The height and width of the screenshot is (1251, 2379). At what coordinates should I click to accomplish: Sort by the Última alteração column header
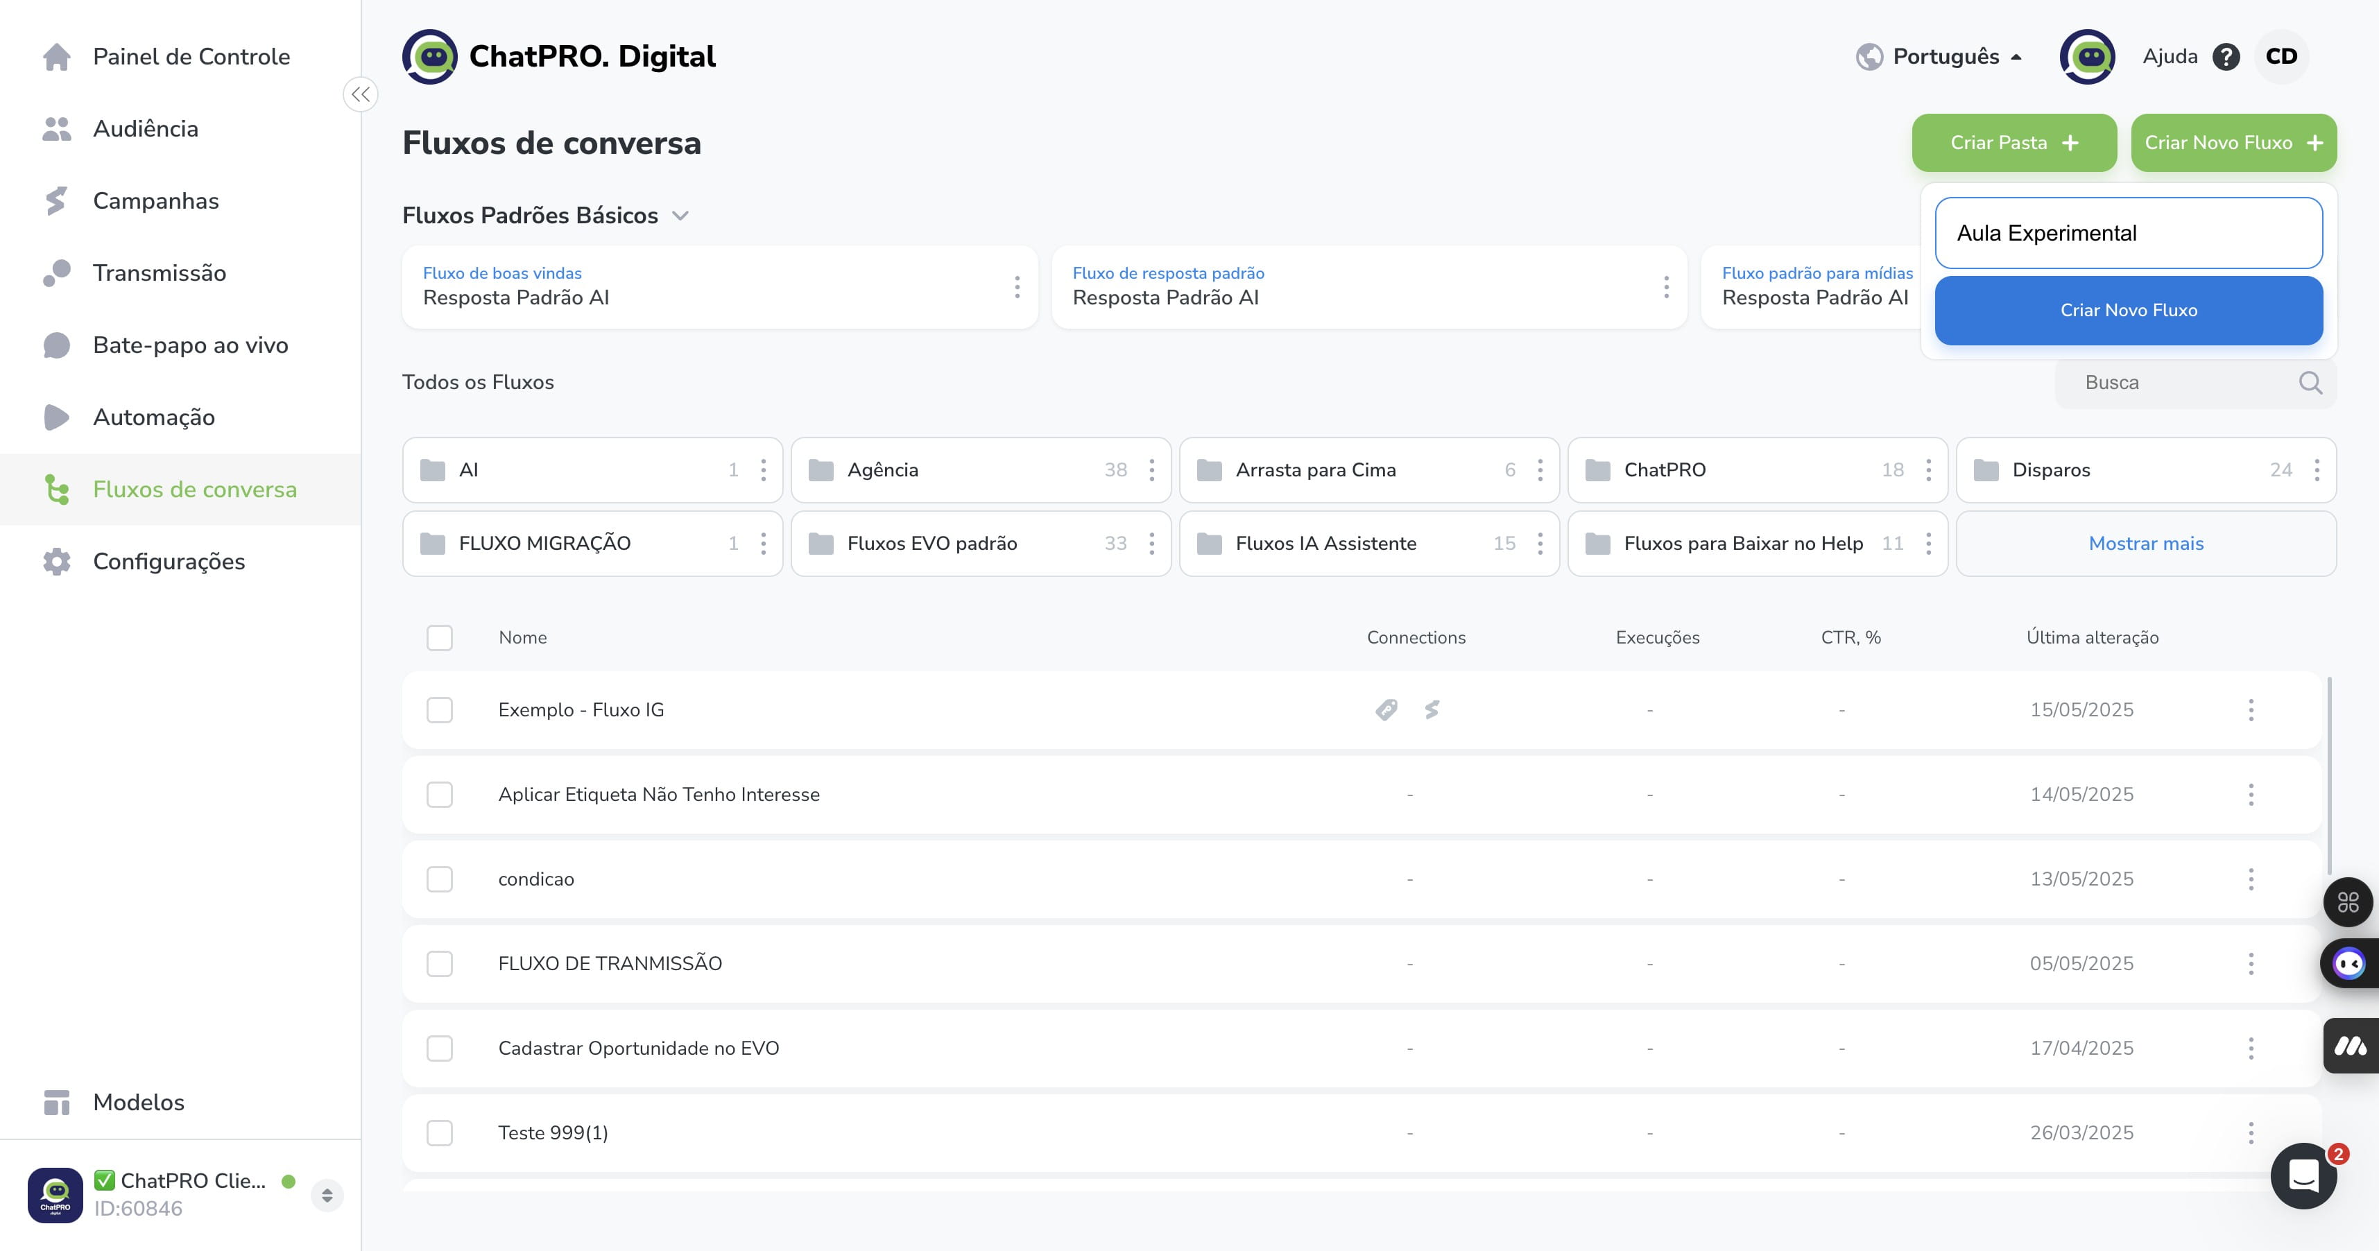coord(2092,638)
